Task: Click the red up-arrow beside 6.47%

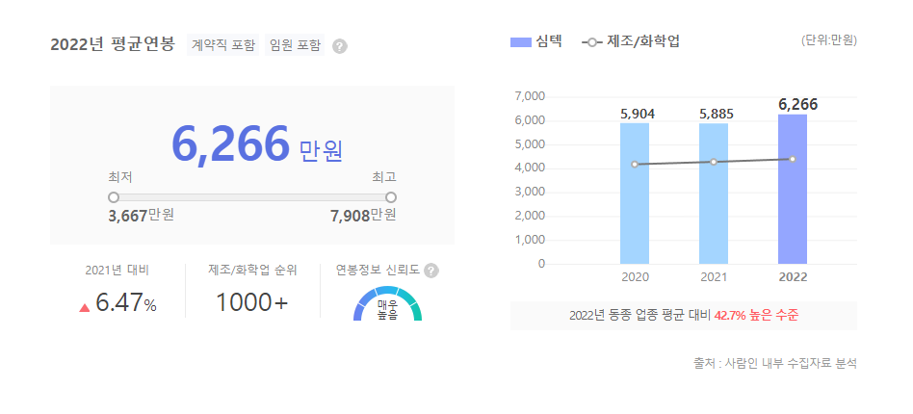Action: point(85,307)
